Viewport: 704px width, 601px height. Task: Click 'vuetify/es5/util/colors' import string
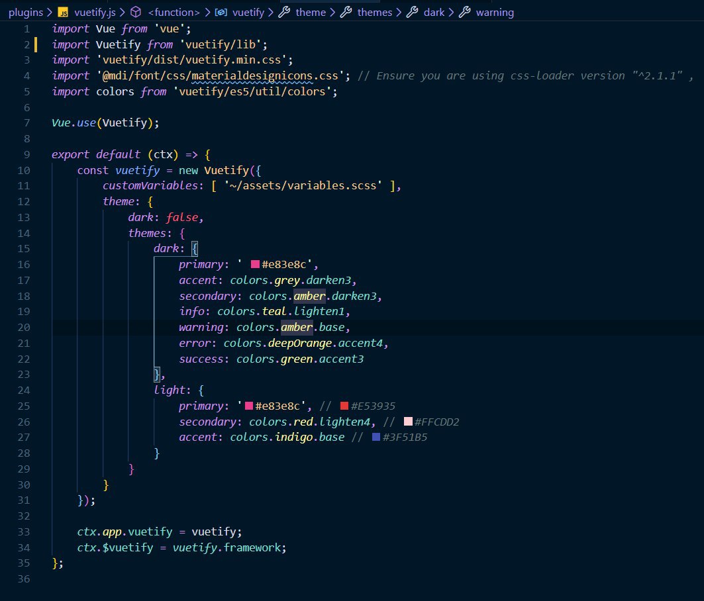[252, 91]
